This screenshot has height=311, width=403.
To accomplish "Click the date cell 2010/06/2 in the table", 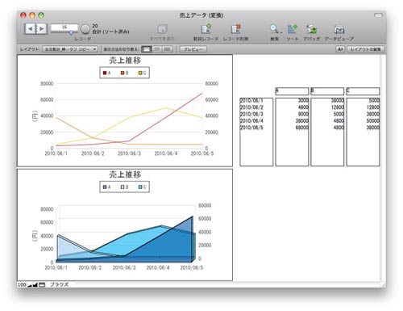I will coord(251,107).
